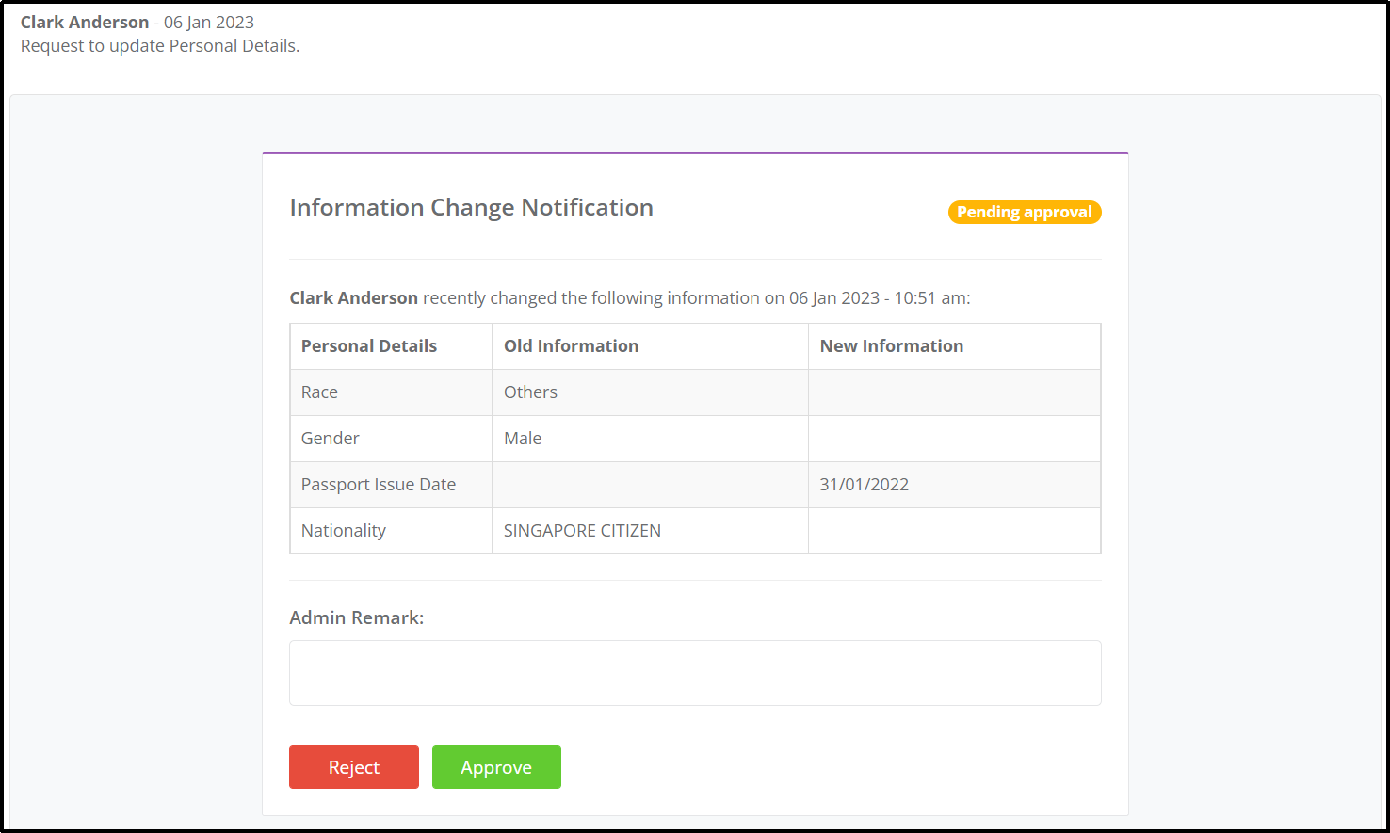Select the Passport Issue Date label
Viewport: 1390px width, 833px height.
[x=379, y=484]
